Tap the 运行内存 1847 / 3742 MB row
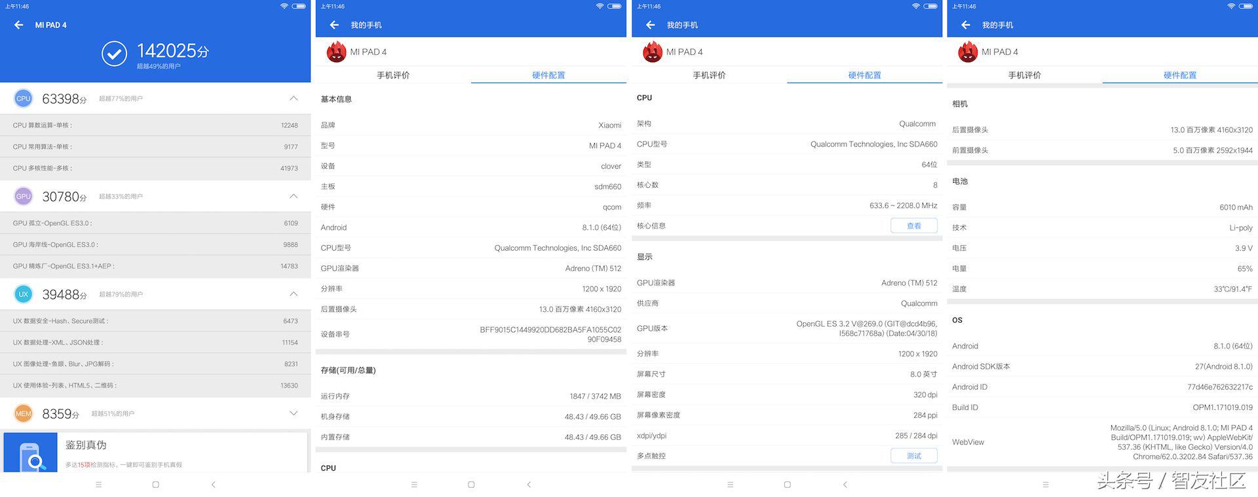The image size is (1258, 497). tap(471, 396)
